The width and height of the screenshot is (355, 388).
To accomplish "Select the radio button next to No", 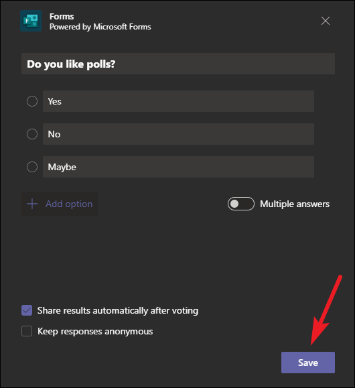I will 32,134.
